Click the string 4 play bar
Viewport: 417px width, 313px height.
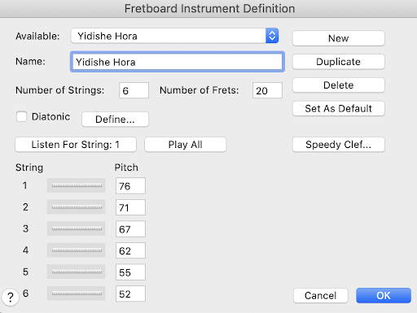pos(76,250)
